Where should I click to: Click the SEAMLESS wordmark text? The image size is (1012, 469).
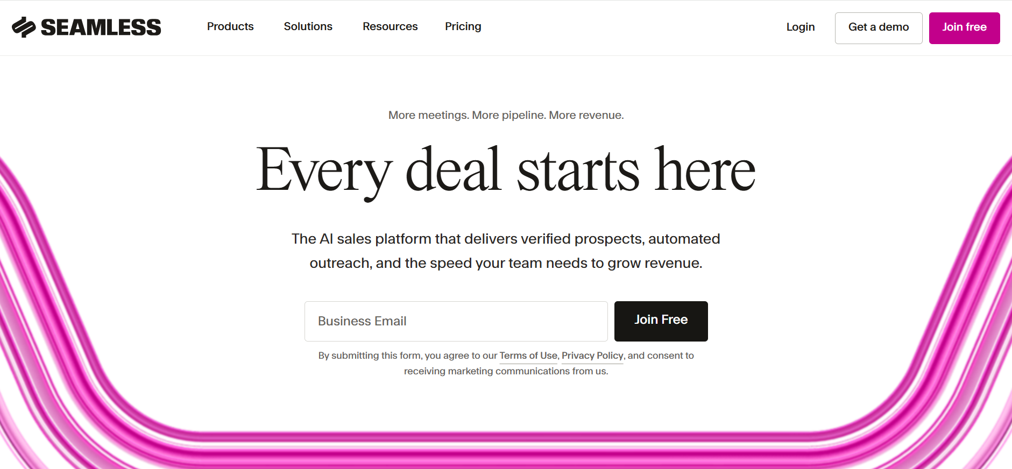(101, 27)
